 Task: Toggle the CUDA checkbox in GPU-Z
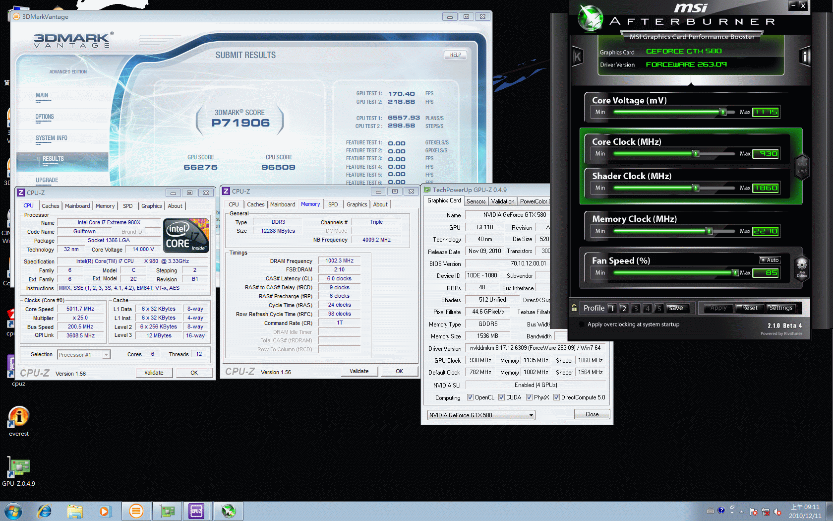pyautogui.click(x=501, y=397)
